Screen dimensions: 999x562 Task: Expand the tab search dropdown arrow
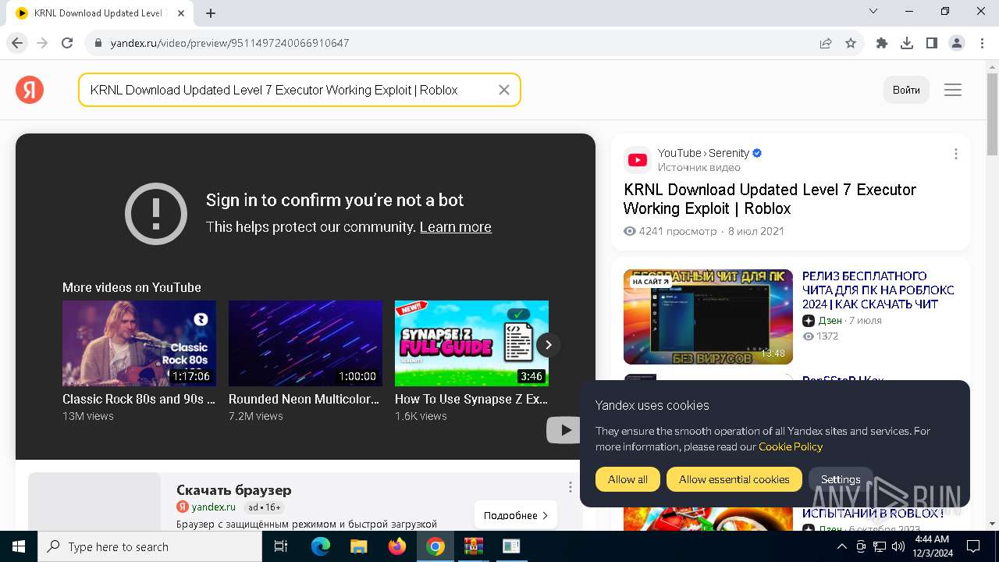[x=873, y=12]
